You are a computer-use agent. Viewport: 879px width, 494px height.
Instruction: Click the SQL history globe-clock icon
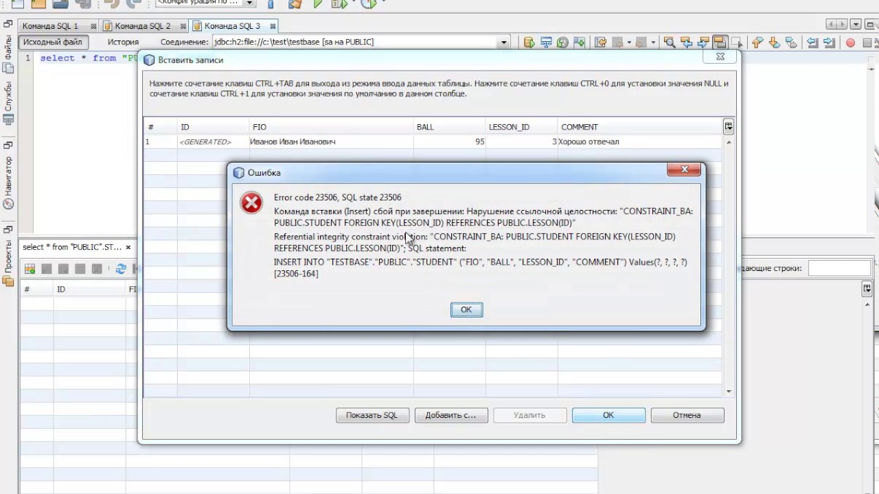pos(562,43)
